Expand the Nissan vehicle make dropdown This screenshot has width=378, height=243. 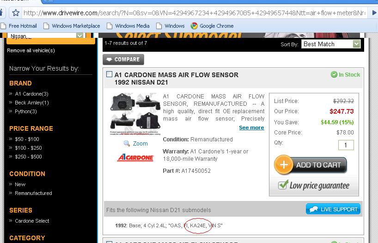point(79,36)
